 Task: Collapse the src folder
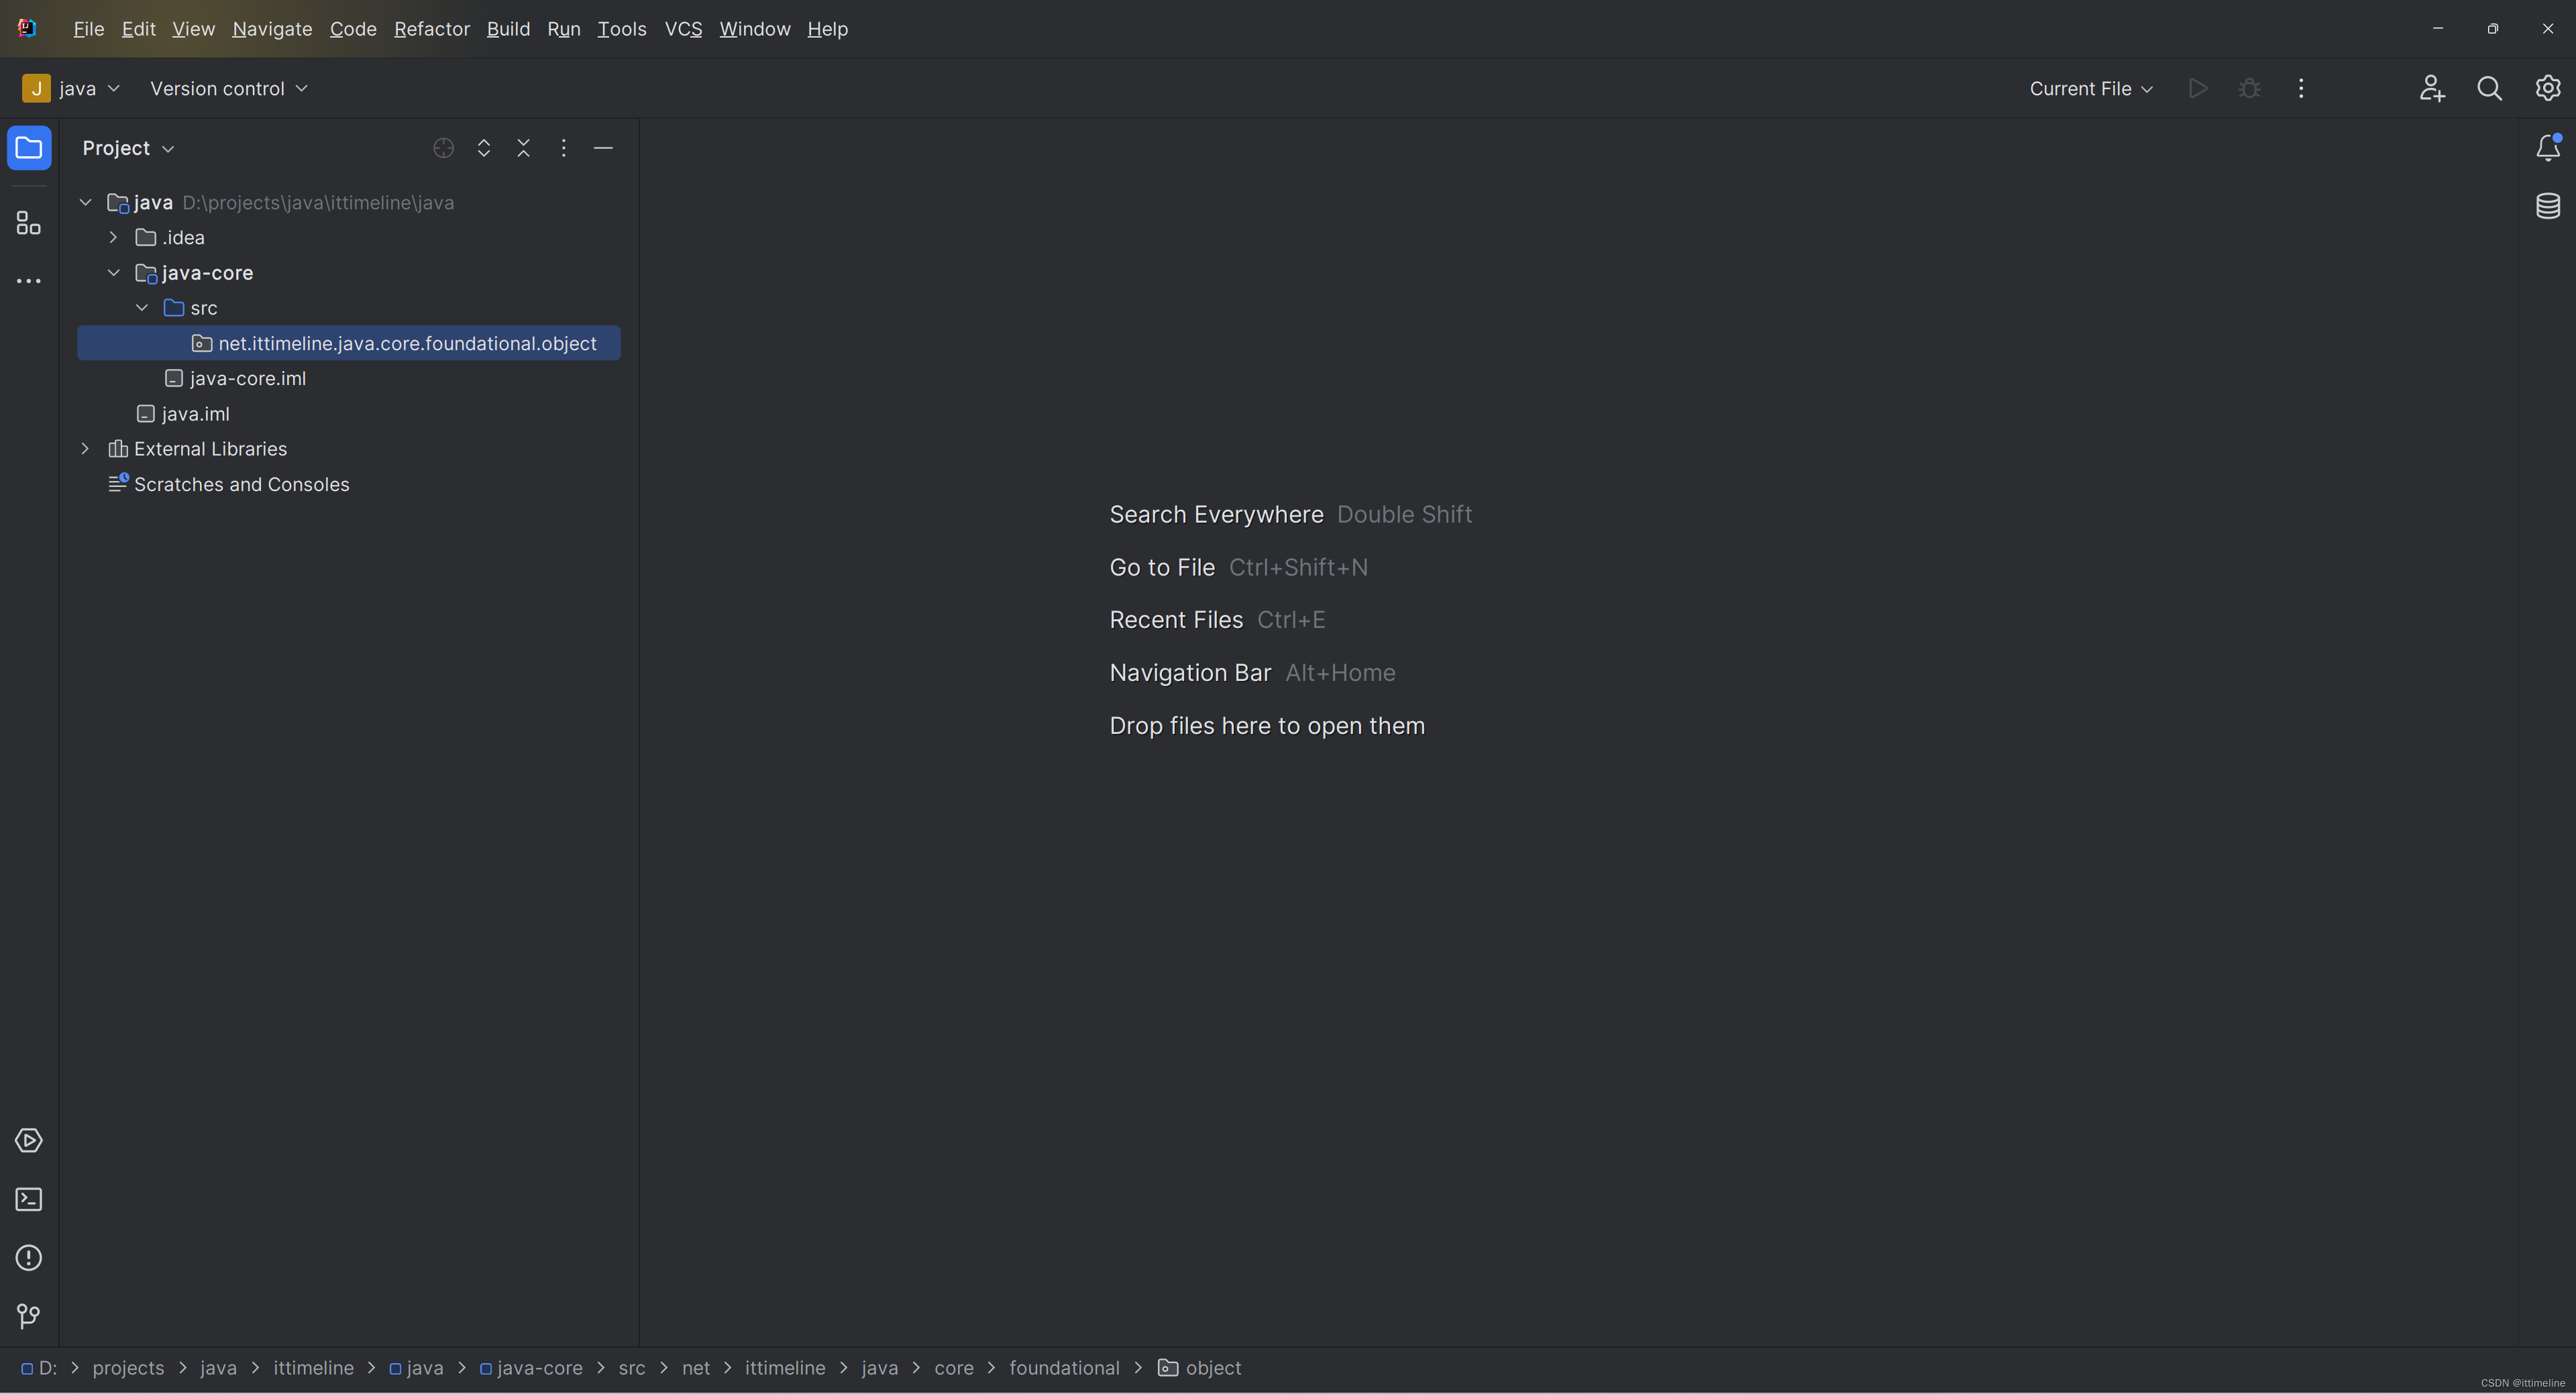pos(142,307)
